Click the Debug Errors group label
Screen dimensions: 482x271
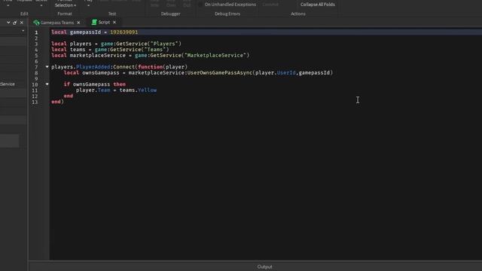[x=227, y=14]
